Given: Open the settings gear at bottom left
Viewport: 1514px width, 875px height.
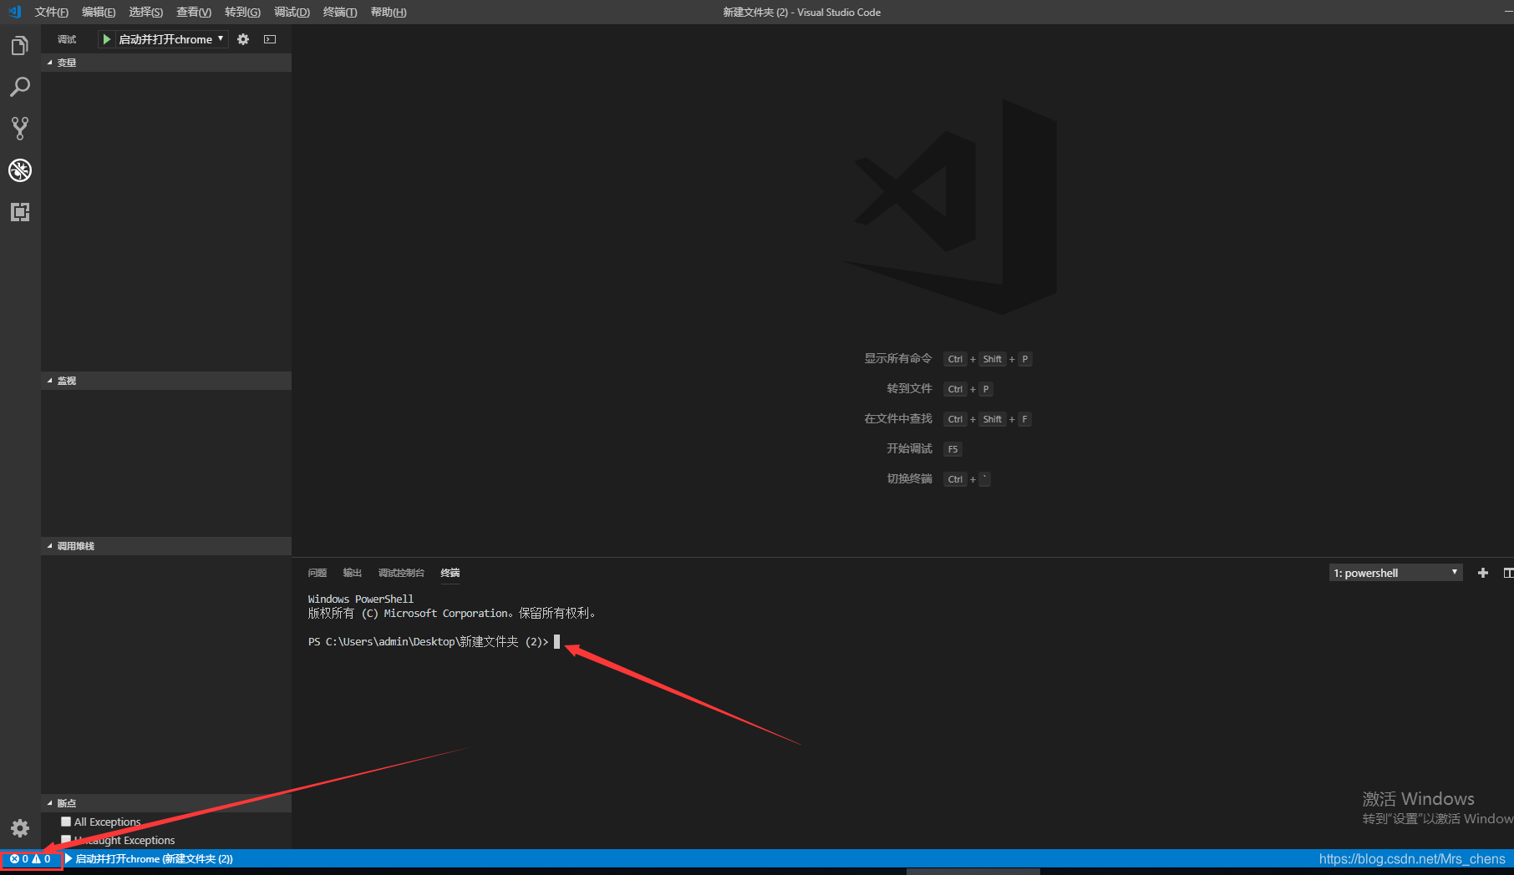Looking at the screenshot, I should coord(19,828).
